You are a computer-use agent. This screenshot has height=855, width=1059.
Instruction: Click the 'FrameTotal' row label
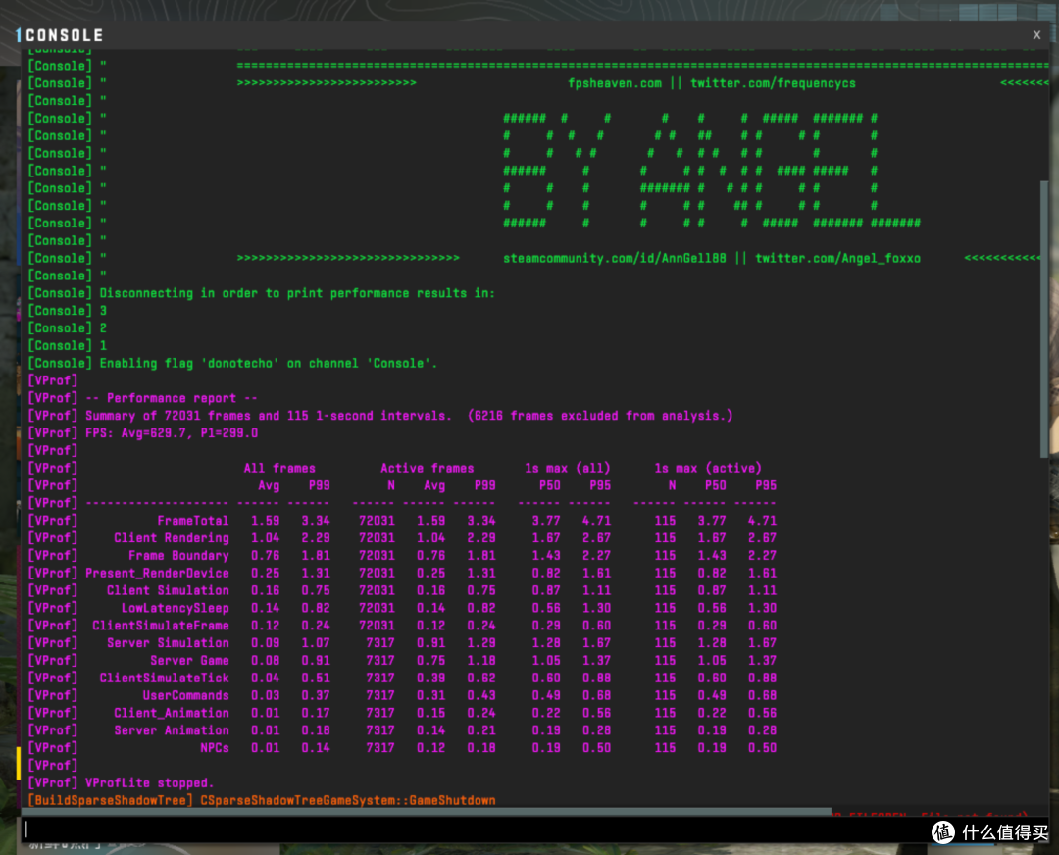tap(193, 521)
